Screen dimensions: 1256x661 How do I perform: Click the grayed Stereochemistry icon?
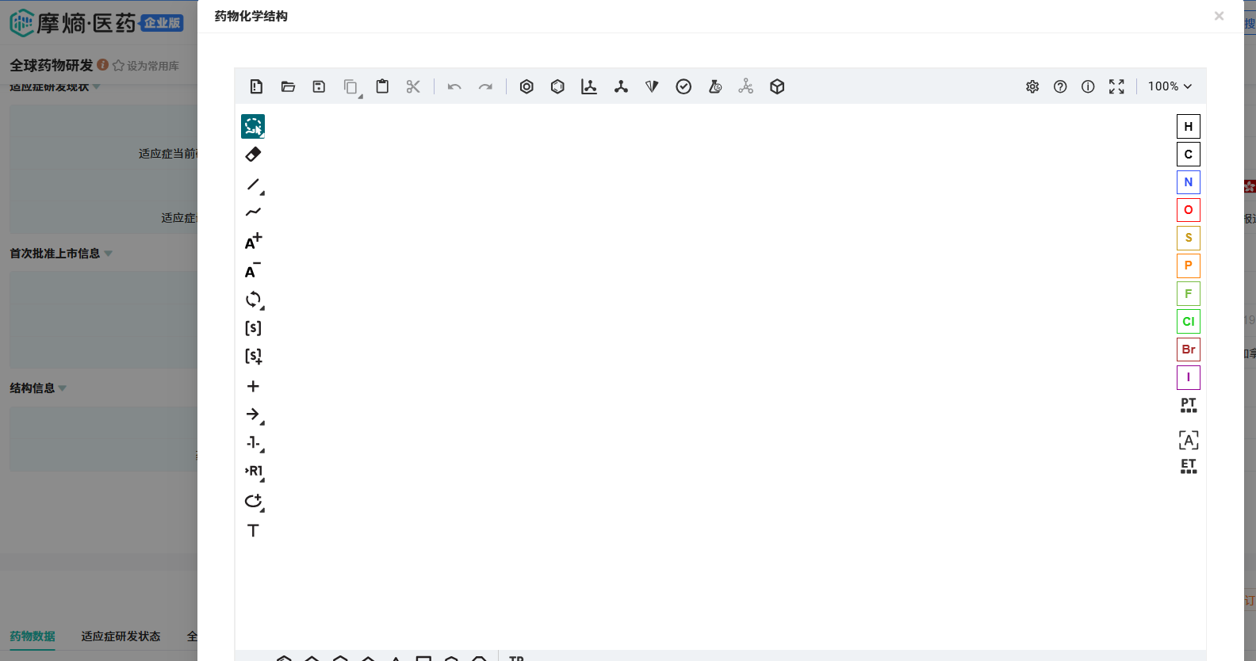point(746,86)
